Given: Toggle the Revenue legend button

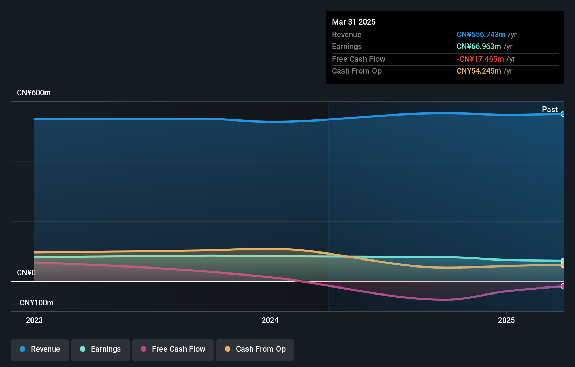Looking at the screenshot, I should coord(40,350).
